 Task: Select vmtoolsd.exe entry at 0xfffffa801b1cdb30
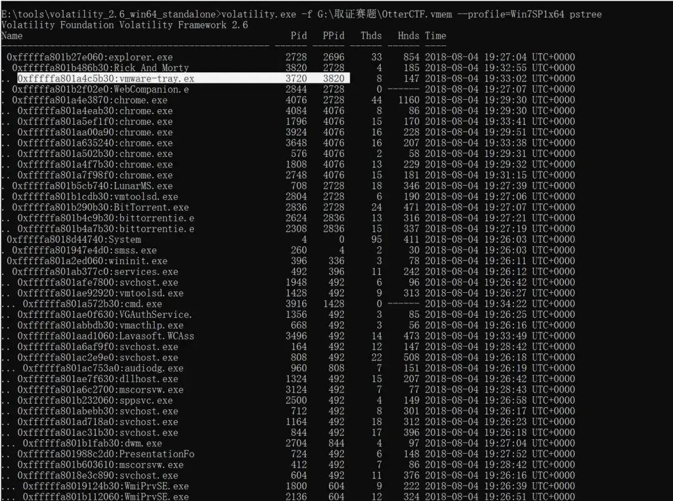[x=95, y=197]
